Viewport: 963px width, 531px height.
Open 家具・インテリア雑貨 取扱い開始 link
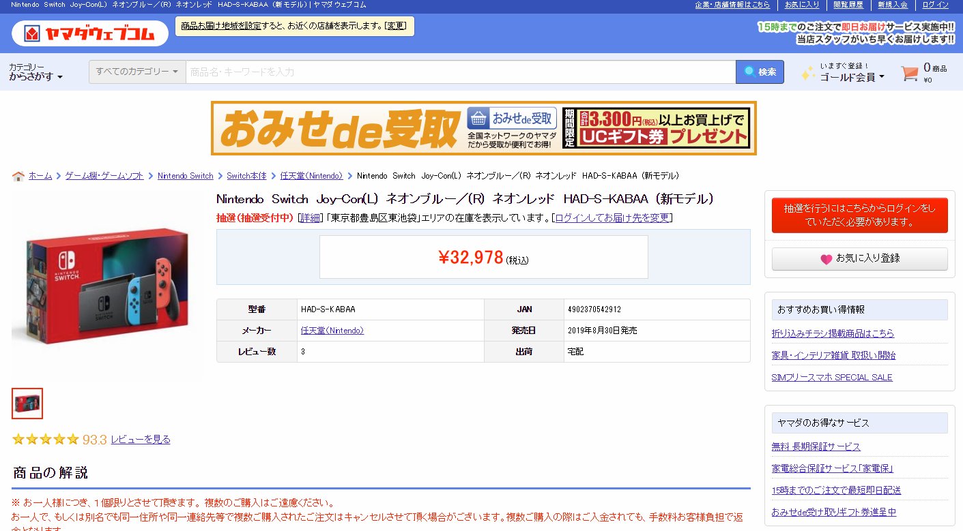click(834, 355)
